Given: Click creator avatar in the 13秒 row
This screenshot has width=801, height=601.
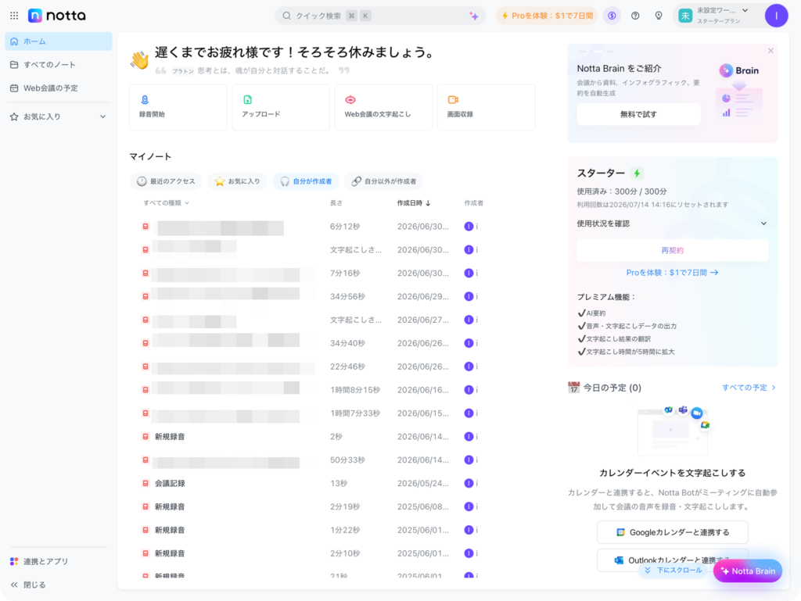Looking at the screenshot, I should click(x=469, y=483).
